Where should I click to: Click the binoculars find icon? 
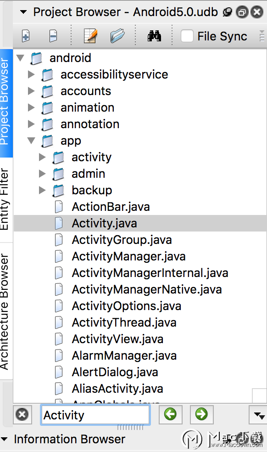[x=155, y=36]
